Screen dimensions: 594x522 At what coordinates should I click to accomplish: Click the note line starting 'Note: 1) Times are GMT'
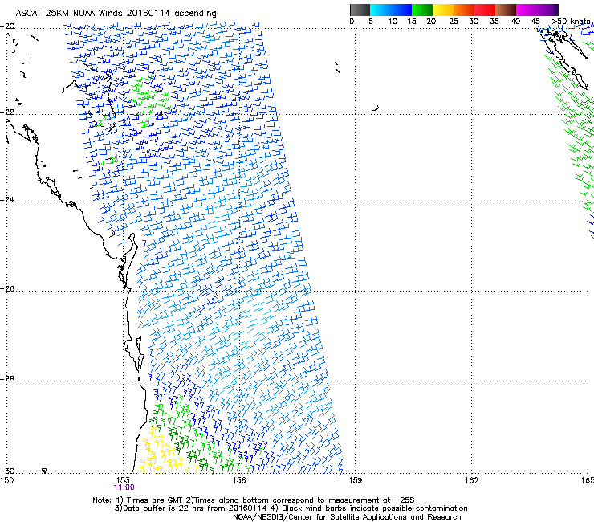coord(254,500)
